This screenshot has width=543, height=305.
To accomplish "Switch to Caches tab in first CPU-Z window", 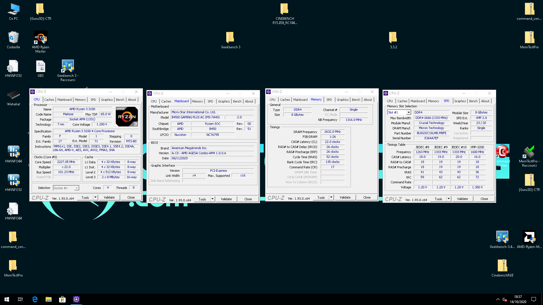I will click(x=49, y=100).
